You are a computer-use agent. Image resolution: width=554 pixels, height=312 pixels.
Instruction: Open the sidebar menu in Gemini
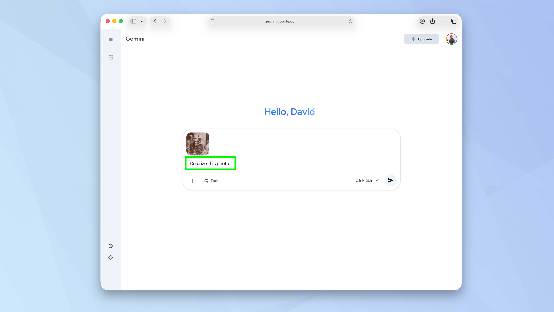click(x=111, y=39)
